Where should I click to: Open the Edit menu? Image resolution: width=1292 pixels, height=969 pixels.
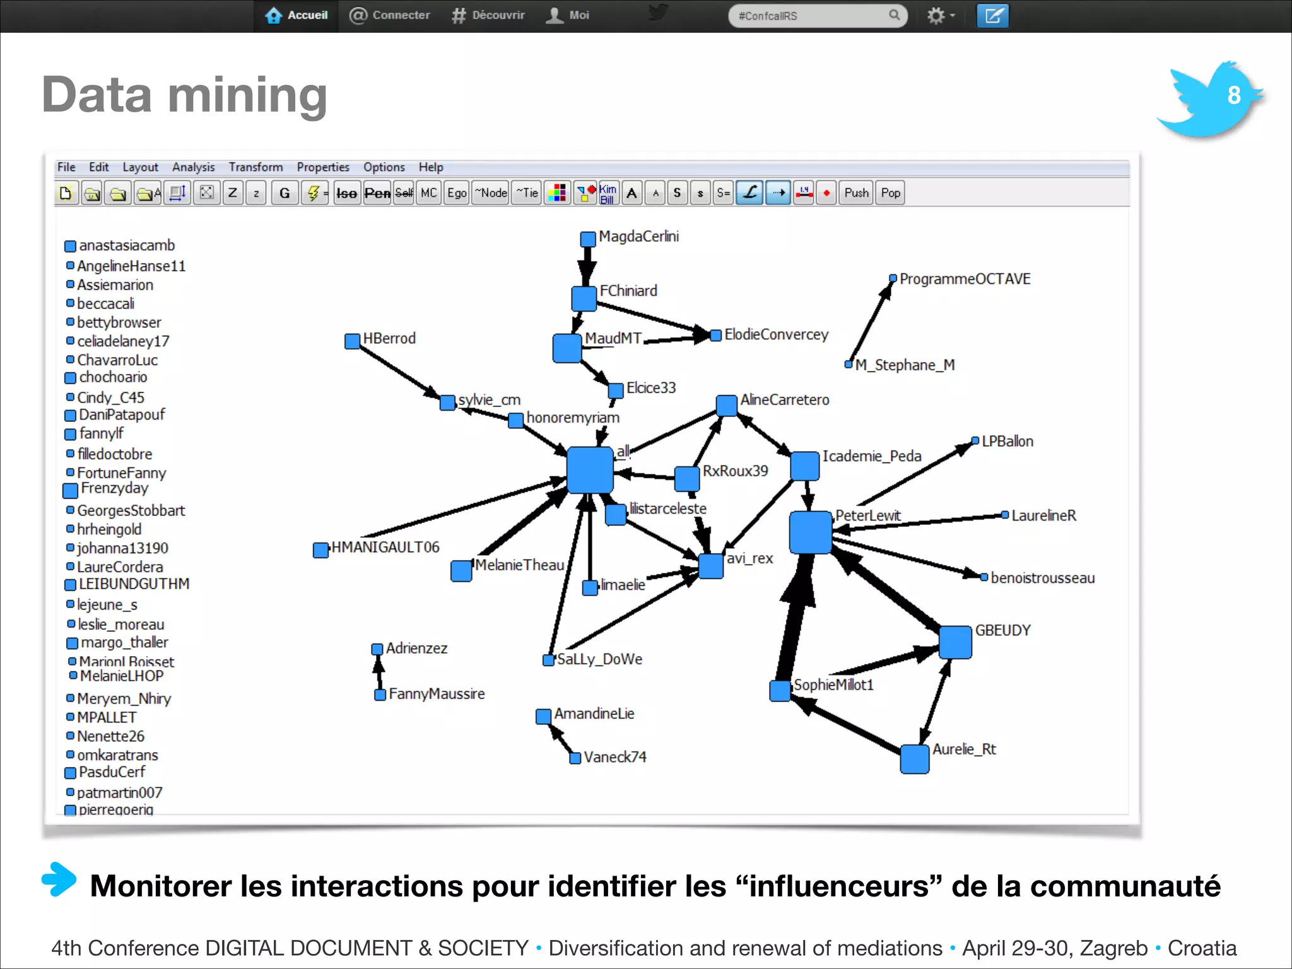coord(98,167)
